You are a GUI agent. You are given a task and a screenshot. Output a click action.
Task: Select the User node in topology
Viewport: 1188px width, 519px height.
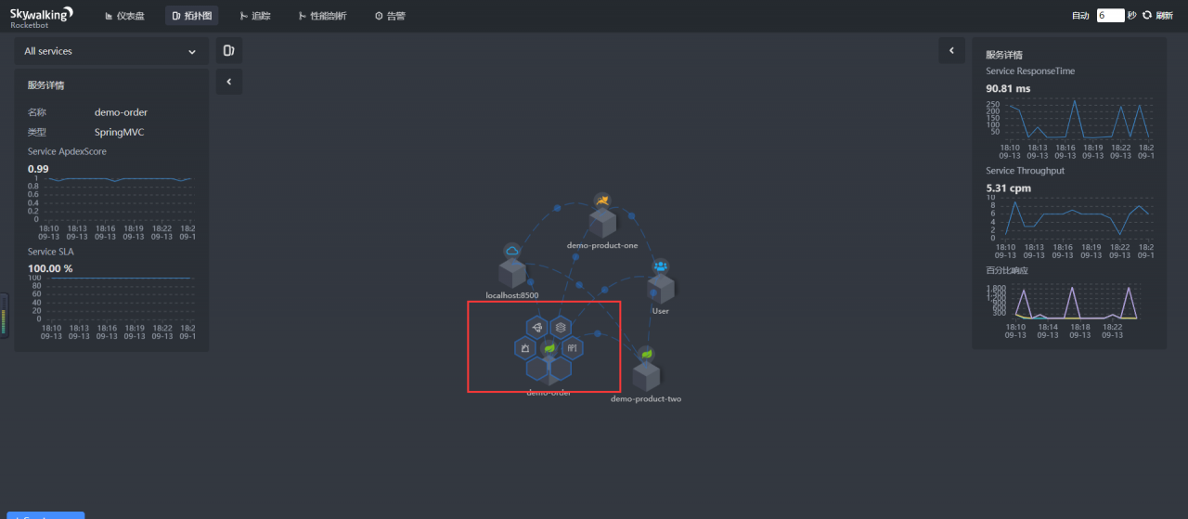[x=661, y=287]
